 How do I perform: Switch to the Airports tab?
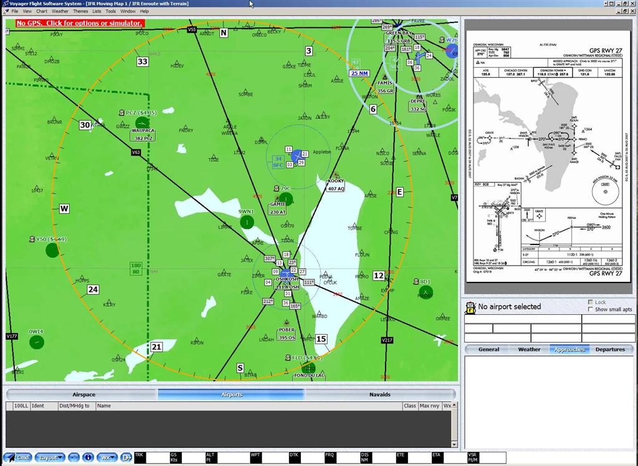click(x=232, y=394)
